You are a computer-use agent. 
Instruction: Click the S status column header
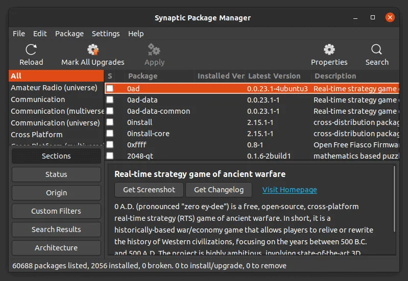coord(110,76)
